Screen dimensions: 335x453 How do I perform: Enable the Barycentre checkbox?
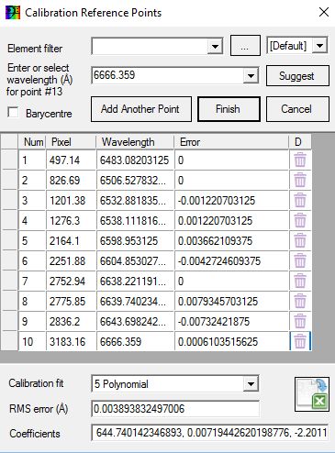(13, 112)
